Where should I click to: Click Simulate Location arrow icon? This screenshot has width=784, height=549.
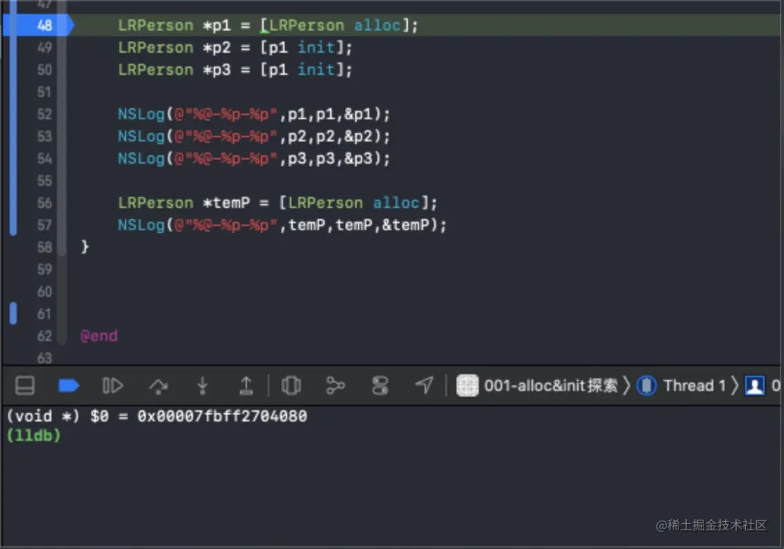(424, 385)
